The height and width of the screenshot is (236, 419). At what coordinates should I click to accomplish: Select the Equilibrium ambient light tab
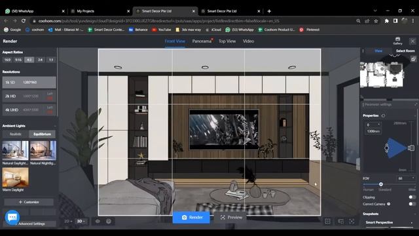[x=42, y=134]
